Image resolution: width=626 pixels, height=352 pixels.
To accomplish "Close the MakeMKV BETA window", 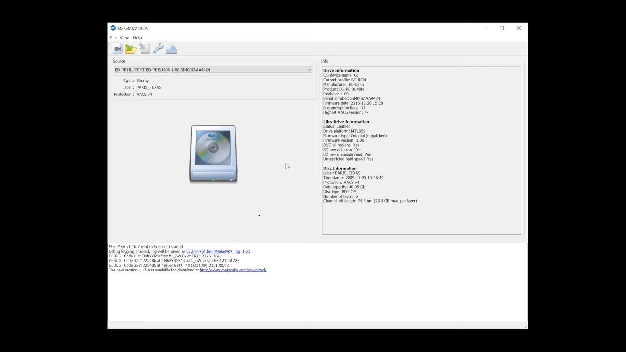I will pos(519,28).
